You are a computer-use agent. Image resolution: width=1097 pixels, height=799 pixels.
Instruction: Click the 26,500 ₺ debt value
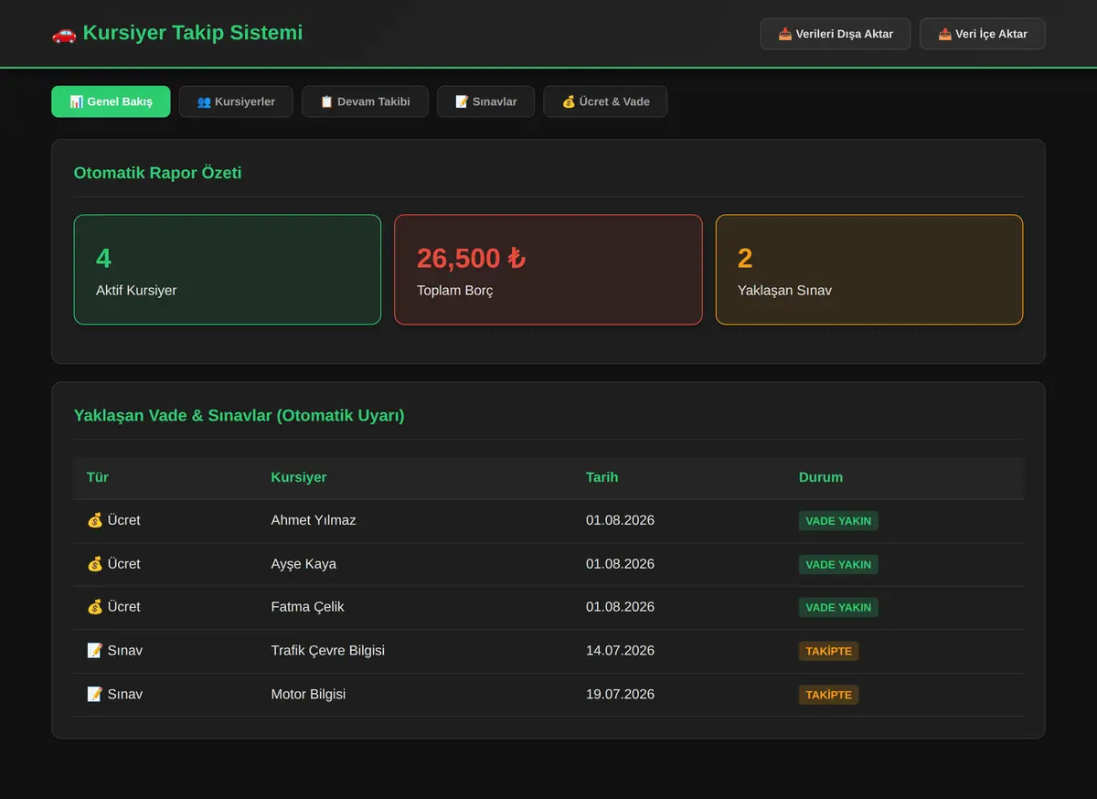(471, 259)
